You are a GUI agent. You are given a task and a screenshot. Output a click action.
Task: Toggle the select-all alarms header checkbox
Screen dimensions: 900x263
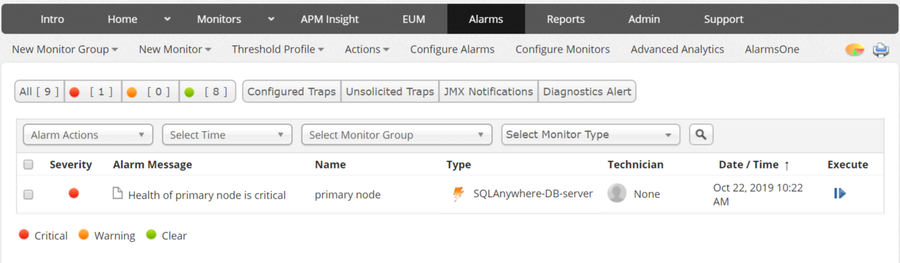[x=28, y=165]
